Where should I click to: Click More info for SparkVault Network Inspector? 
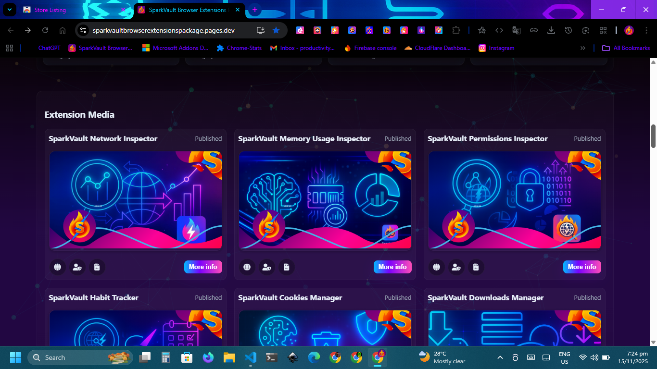203,267
